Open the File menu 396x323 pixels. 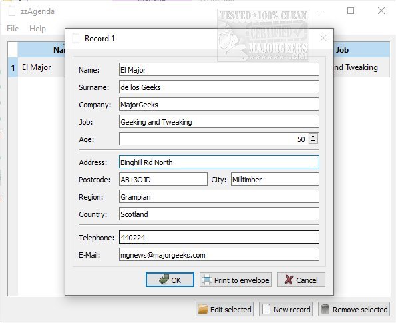coord(13,29)
